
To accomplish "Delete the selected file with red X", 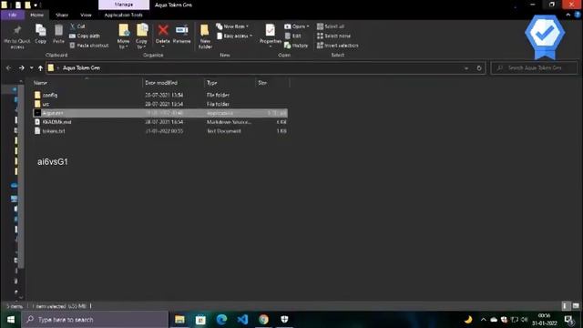I will click(x=162, y=35).
